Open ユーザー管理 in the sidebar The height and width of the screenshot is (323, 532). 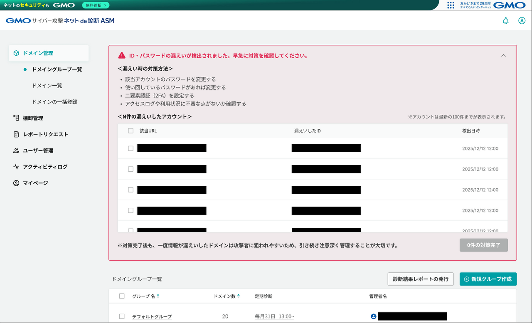pyautogui.click(x=38, y=150)
